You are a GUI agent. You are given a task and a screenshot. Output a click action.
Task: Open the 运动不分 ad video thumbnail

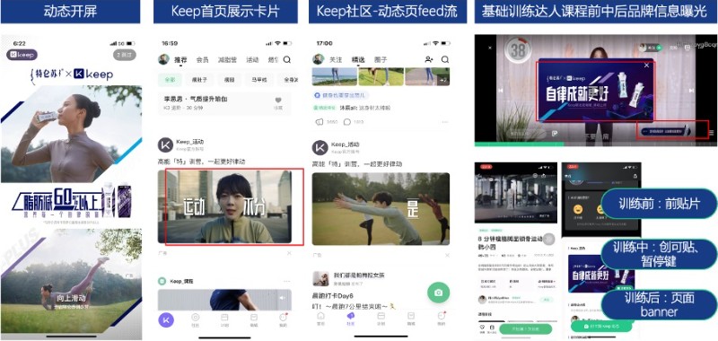coord(224,206)
